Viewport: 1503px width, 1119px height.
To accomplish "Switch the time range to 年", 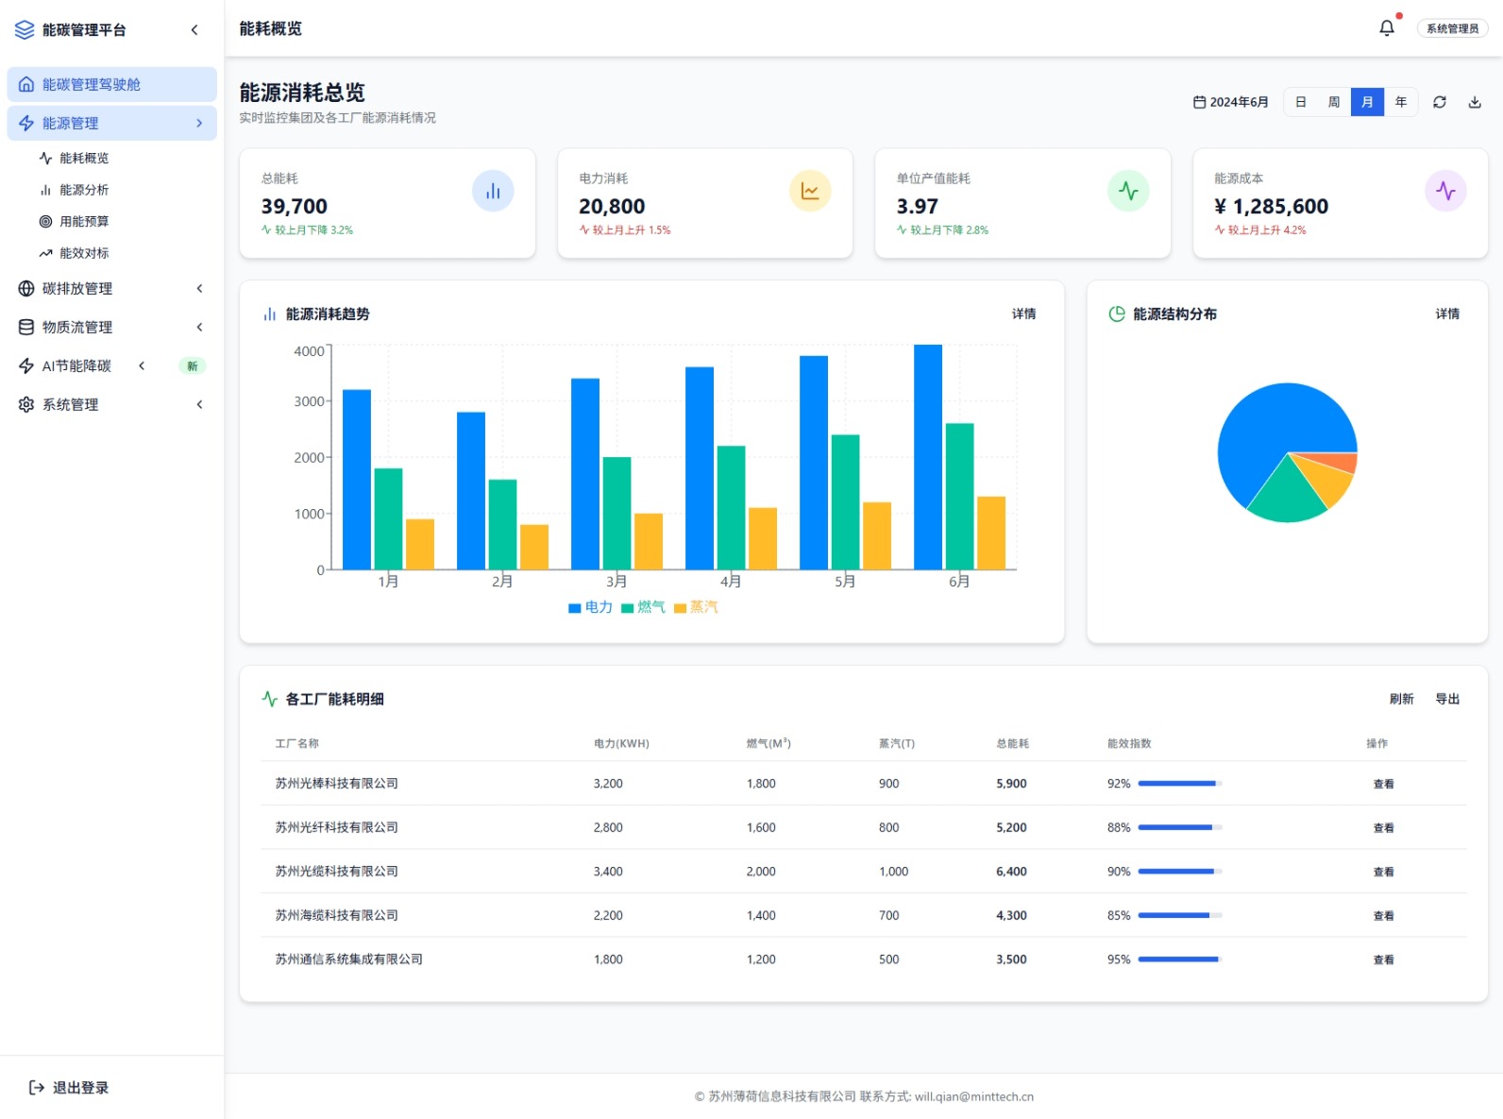I will pos(1400,102).
